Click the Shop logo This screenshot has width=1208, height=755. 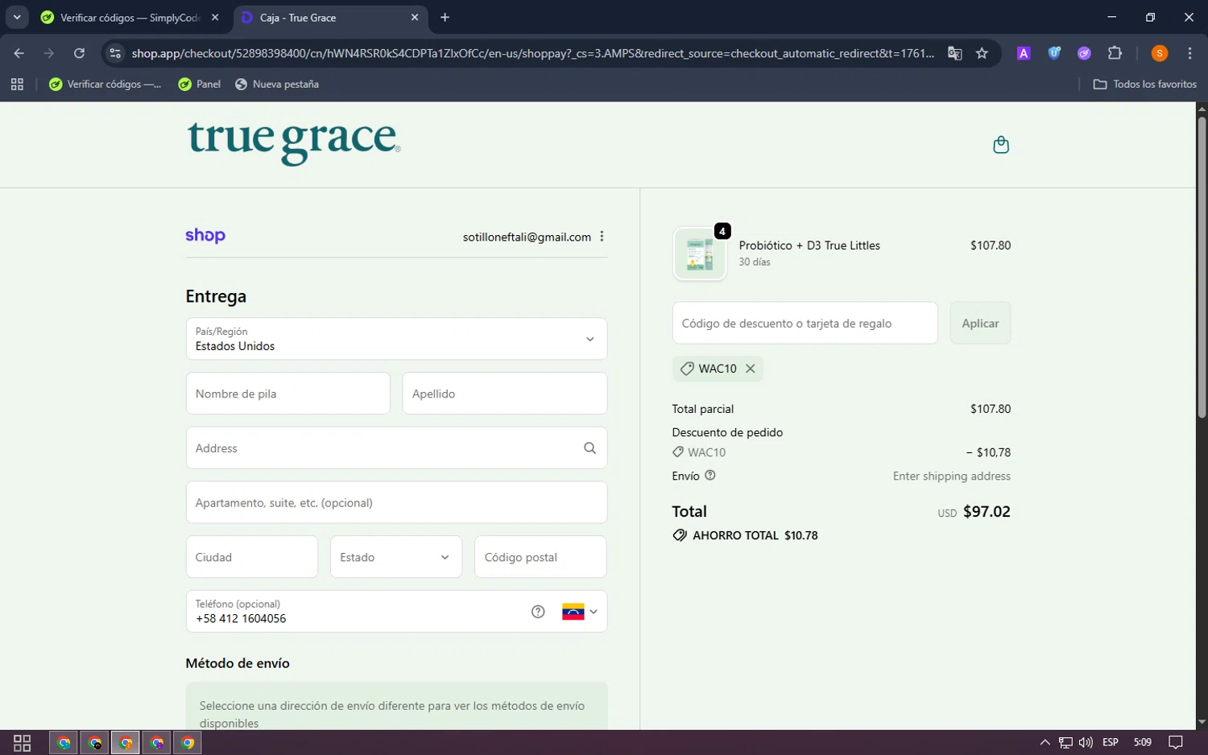click(x=205, y=236)
